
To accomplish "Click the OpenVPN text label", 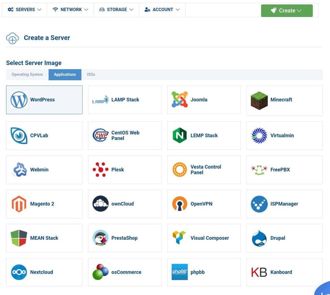I will pos(201,204).
